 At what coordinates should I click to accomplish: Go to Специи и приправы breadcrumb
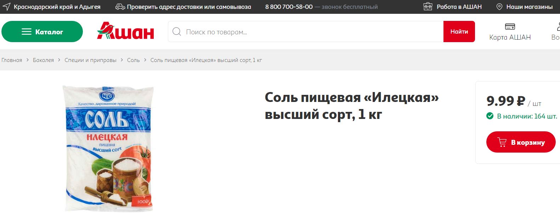click(x=90, y=60)
